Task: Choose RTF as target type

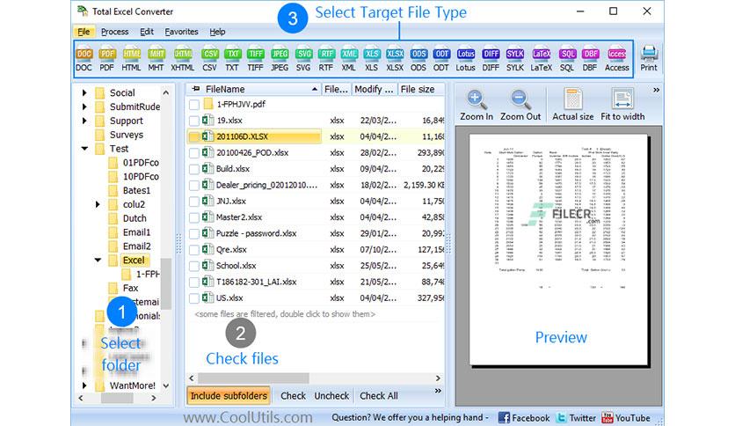Action: coord(326,60)
